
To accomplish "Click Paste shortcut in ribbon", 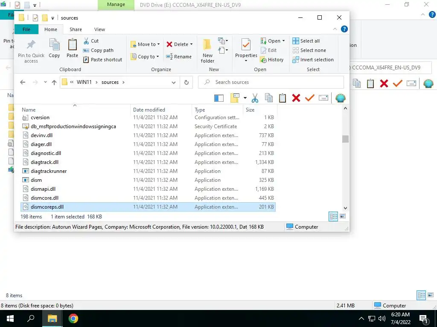I will click(102, 60).
